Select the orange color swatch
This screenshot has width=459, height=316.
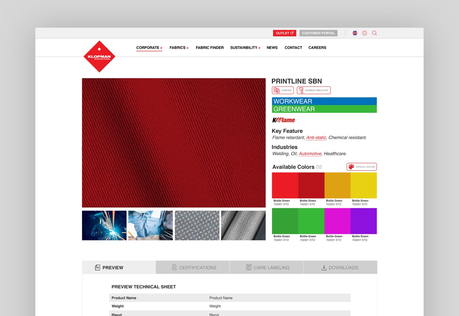click(337, 185)
